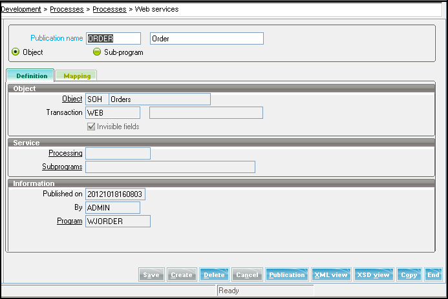Toggle the Invisible fields checkbox
The image size is (448, 299).
click(91, 127)
